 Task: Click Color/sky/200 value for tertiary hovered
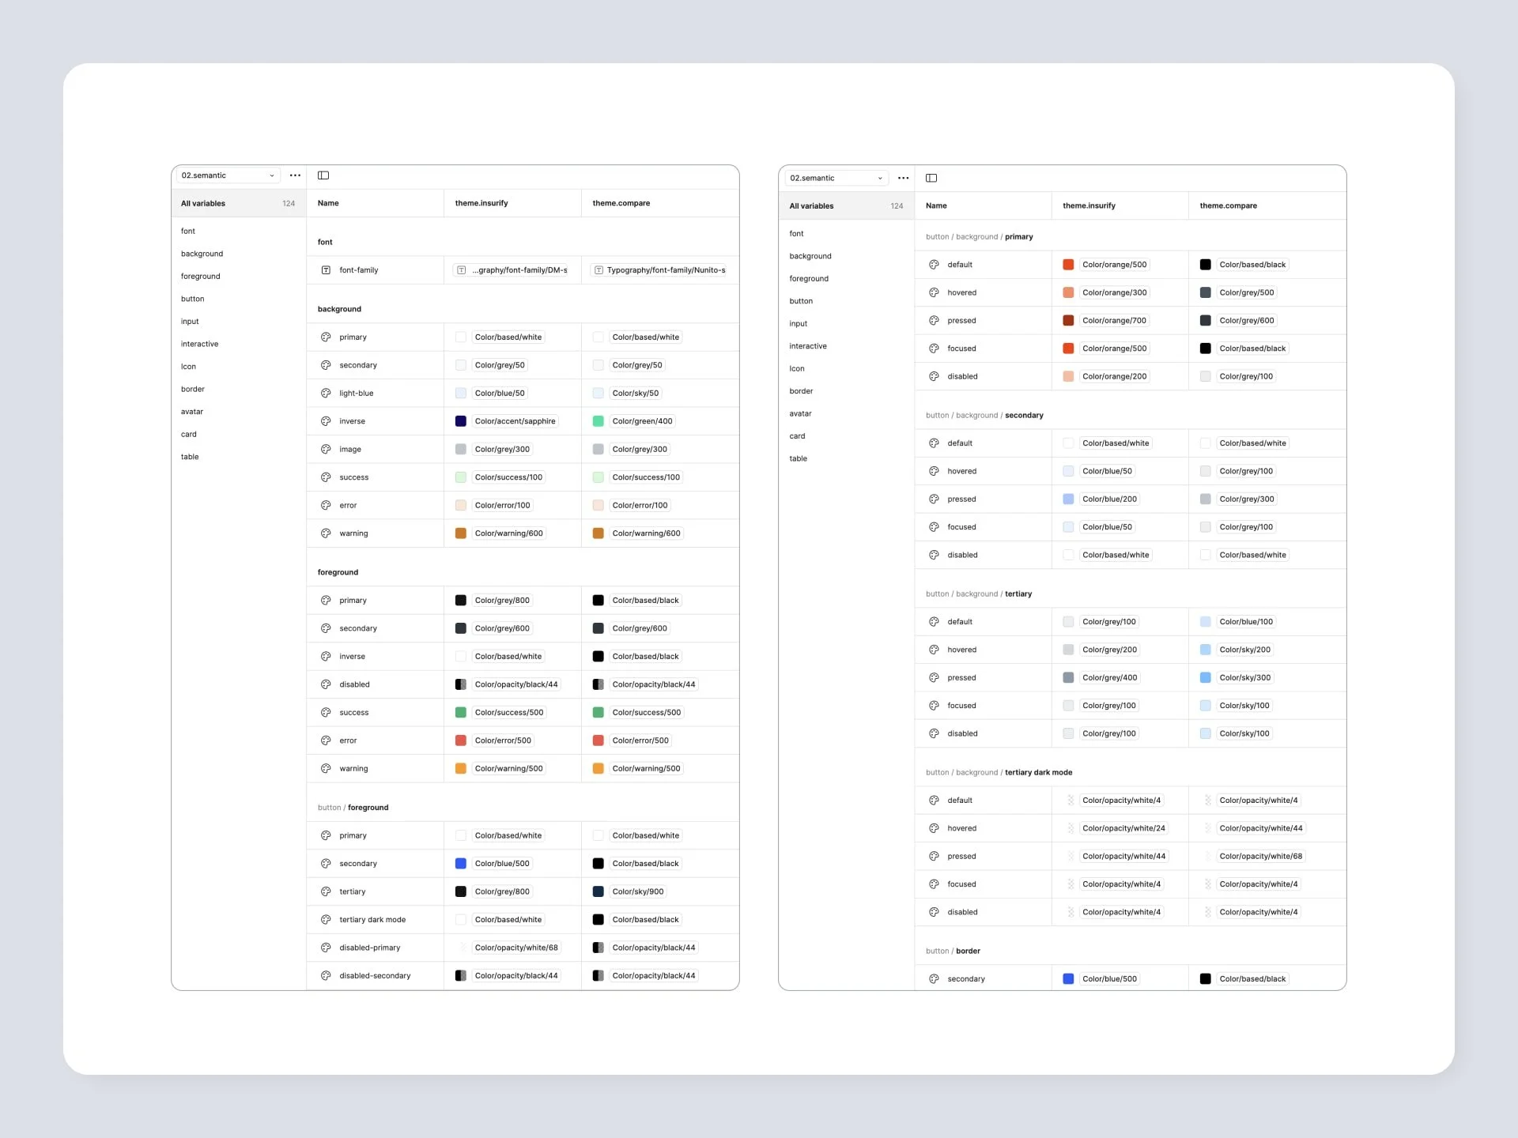coord(1245,650)
